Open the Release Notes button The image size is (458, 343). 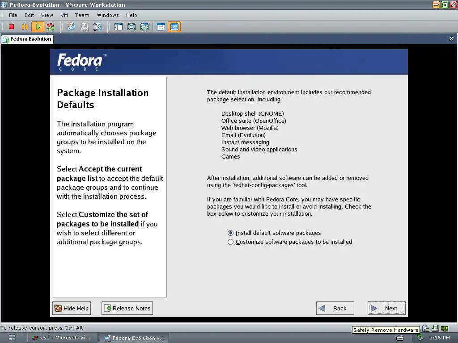click(127, 308)
